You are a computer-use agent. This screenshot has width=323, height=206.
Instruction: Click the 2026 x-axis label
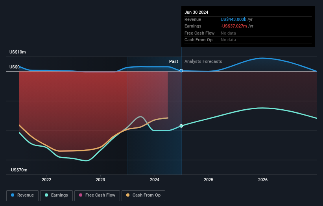[263, 180]
